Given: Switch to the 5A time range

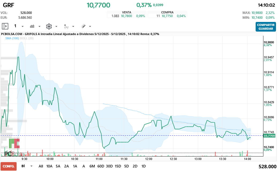Looking at the screenshot, I should point(58,166).
